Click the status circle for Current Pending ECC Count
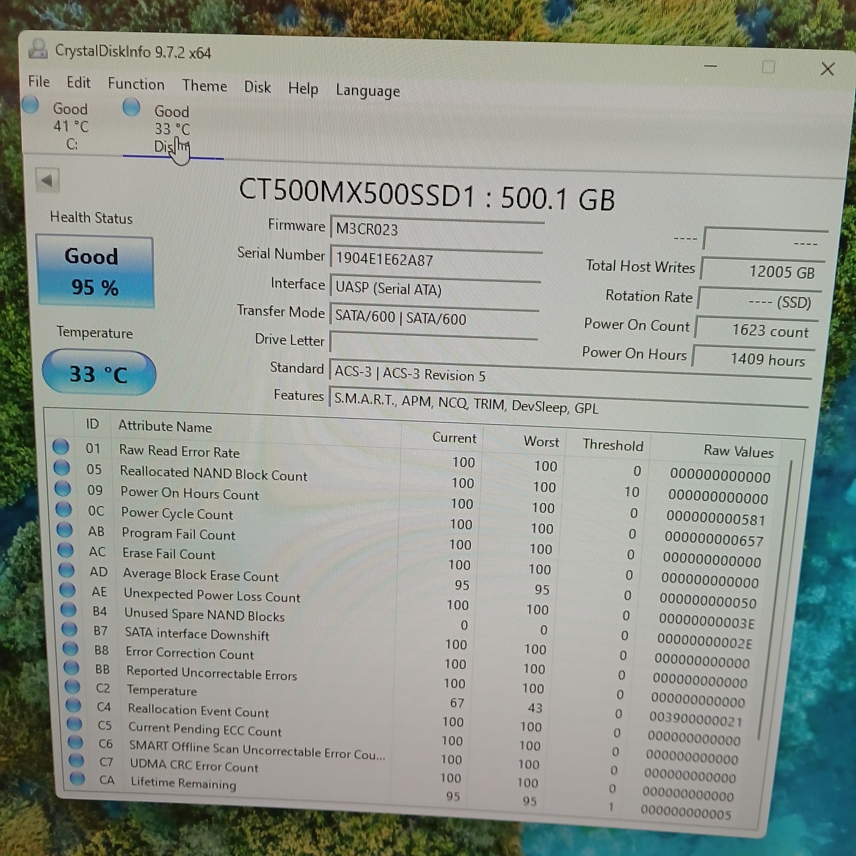The image size is (856, 856). click(74, 724)
